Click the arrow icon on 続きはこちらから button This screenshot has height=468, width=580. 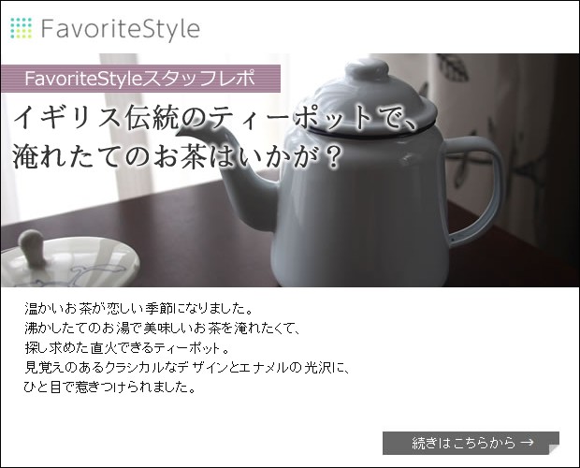click(x=527, y=442)
